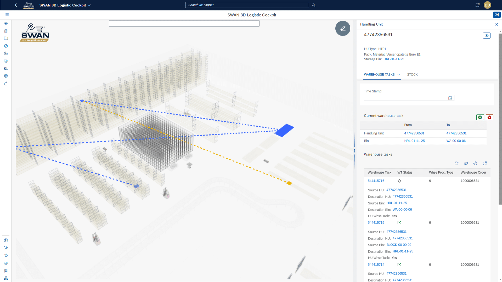Screen dimensions: 502x282
Task: Click the upper truck icon in left sidebar
Action: pos(6,61)
